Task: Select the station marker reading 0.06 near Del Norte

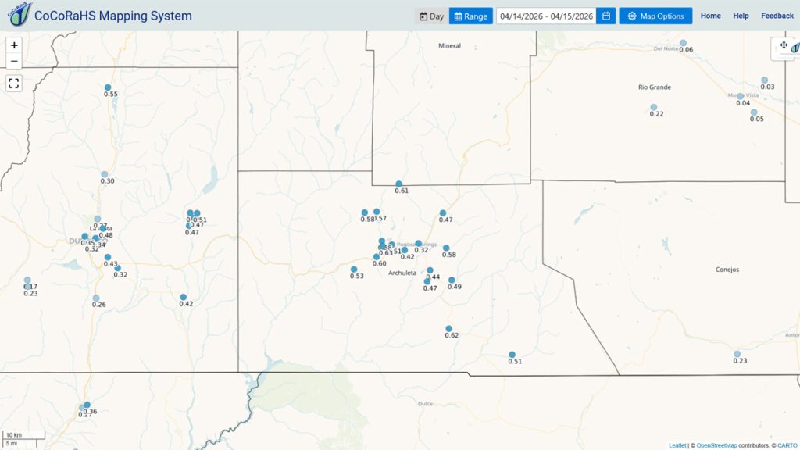Action: pyautogui.click(x=683, y=43)
